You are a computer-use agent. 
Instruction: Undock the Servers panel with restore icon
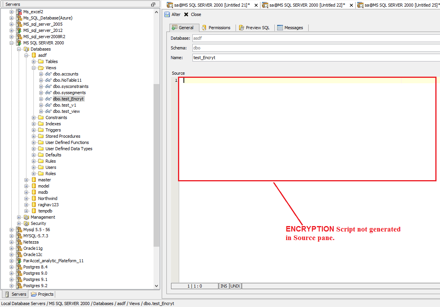pyautogui.click(x=153, y=4)
